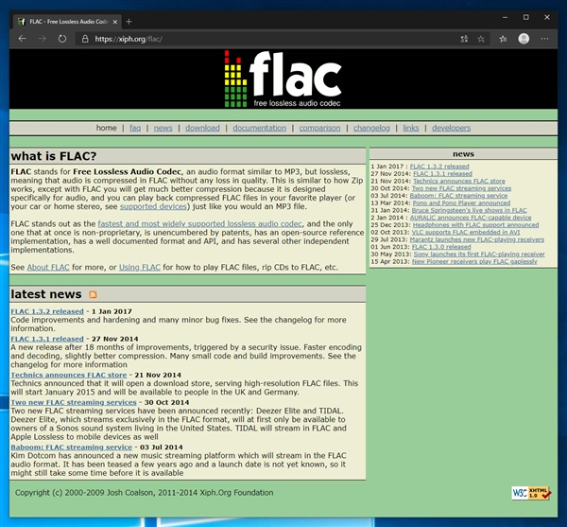Viewport: 567px width, 527px height.
Task: Open sidebar link Bruce Springsteen's live shows in FLAC
Action: (x=469, y=210)
